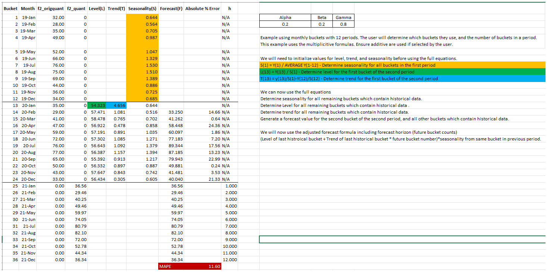Select the Level(L) header cell
Screen dimensions: 547x272
[x=97, y=9]
